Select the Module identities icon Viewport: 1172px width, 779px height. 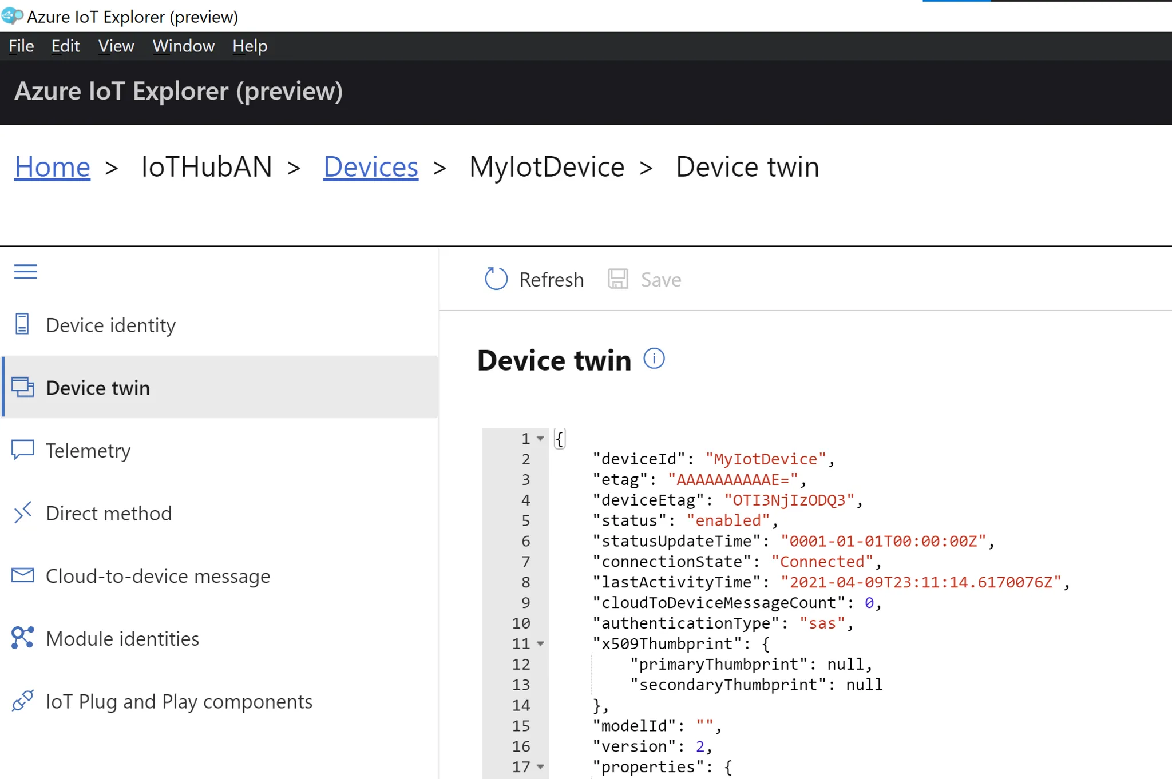click(22, 638)
